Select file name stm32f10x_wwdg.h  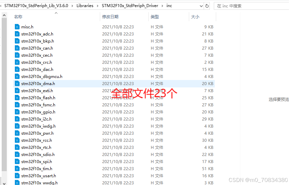click(x=39, y=183)
